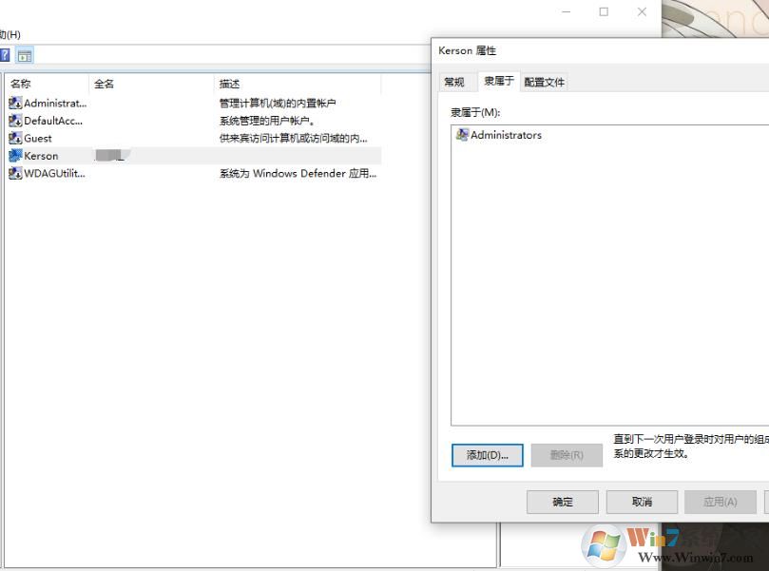The image size is (769, 571).
Task: Maximize the user management window
Action: pyautogui.click(x=604, y=11)
